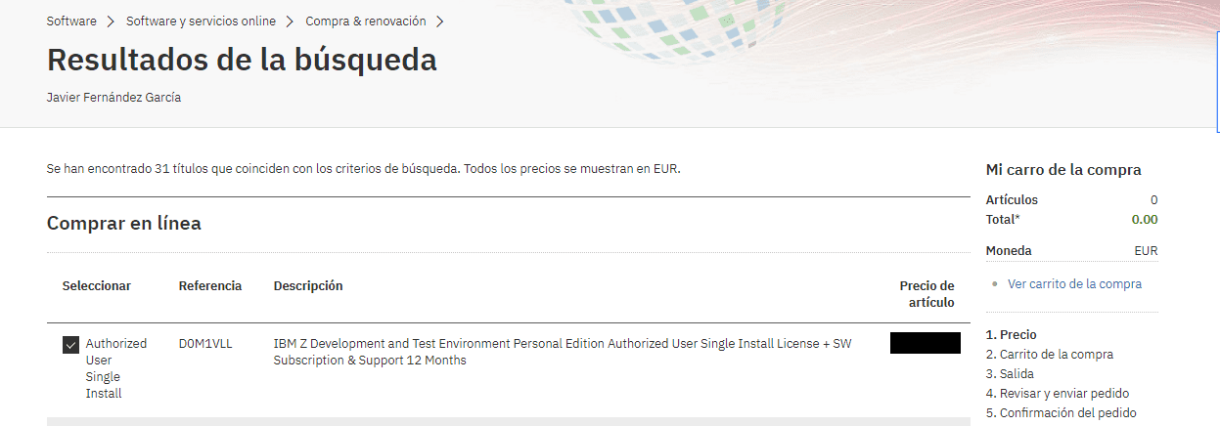The width and height of the screenshot is (1220, 426).
Task: Open the Software y servicios online breadcrumb
Action: (x=201, y=21)
